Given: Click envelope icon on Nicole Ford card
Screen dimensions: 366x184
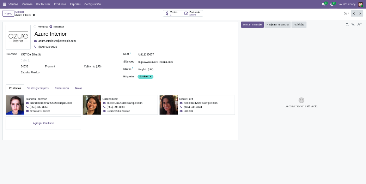Looking at the screenshot, I should coord(181,103).
